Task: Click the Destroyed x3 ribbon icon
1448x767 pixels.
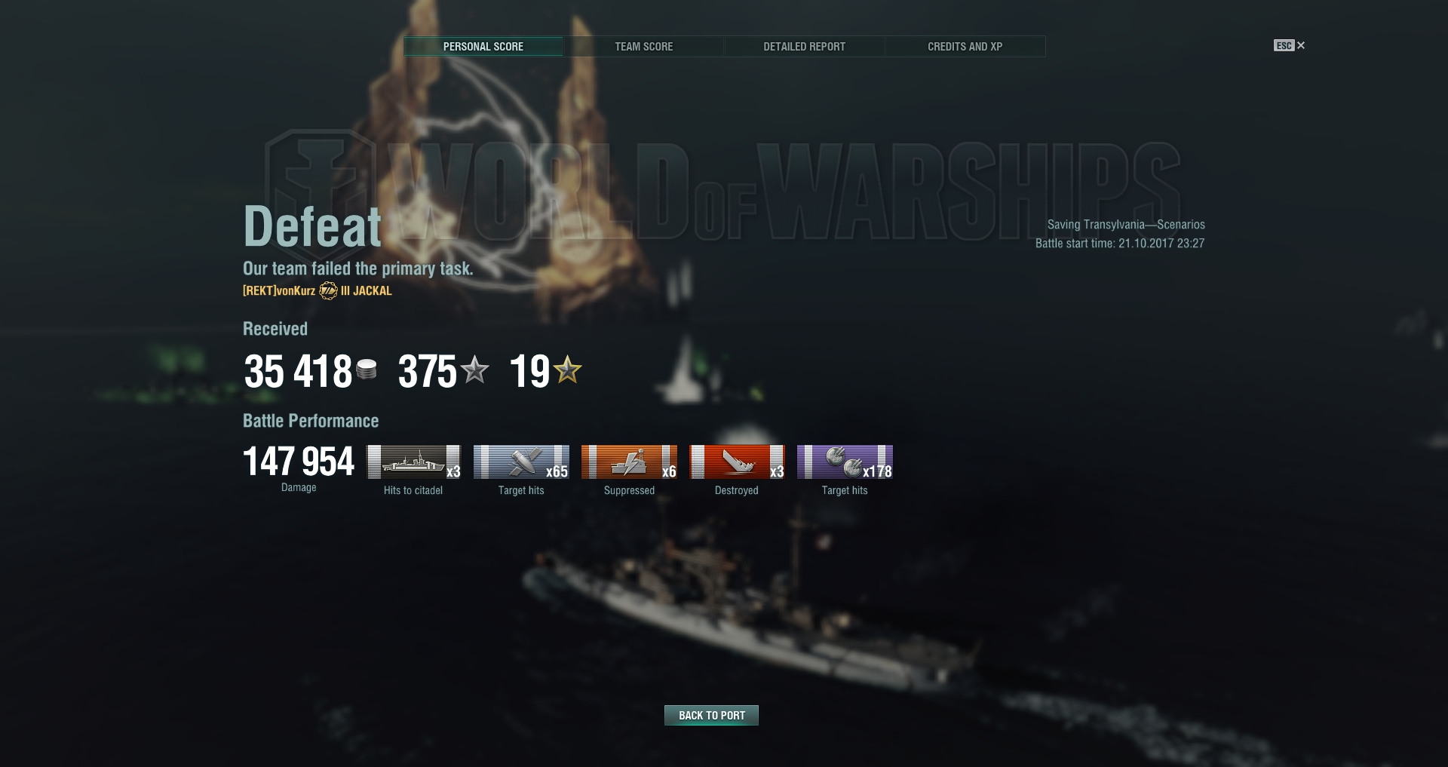Action: click(737, 462)
